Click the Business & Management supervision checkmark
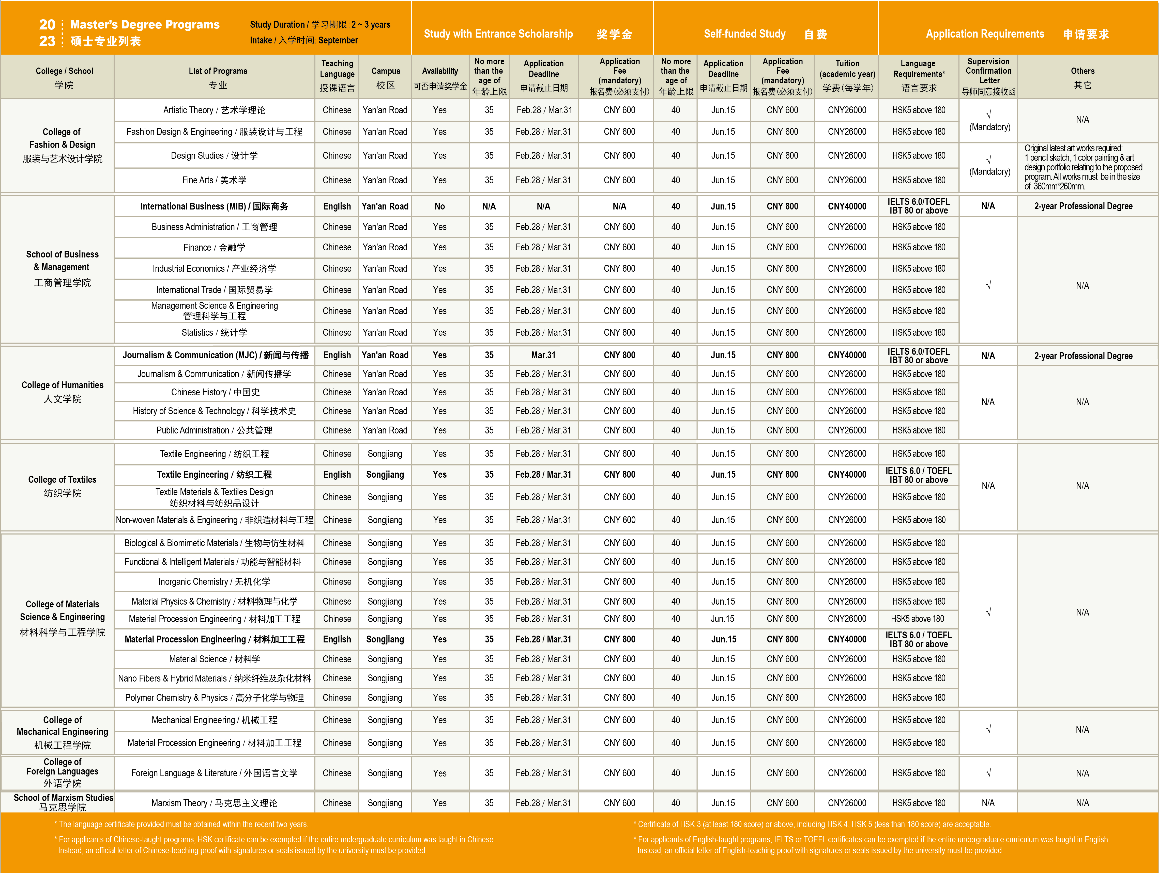 [988, 285]
